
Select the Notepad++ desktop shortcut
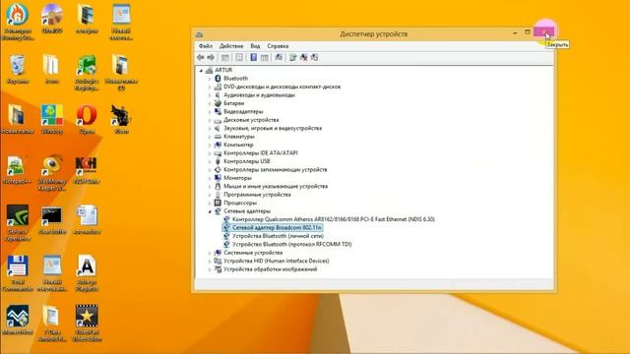click(17, 170)
